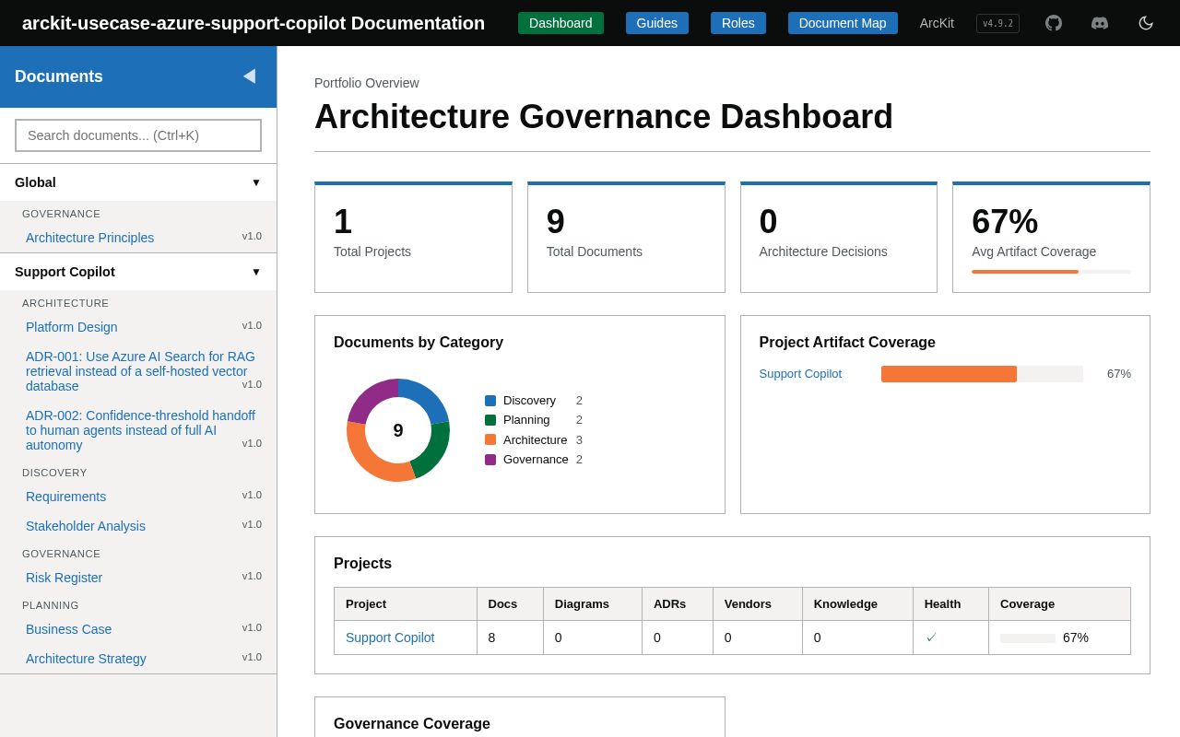This screenshot has width=1180, height=737.
Task: Open the Roles tab
Action: [x=738, y=23]
